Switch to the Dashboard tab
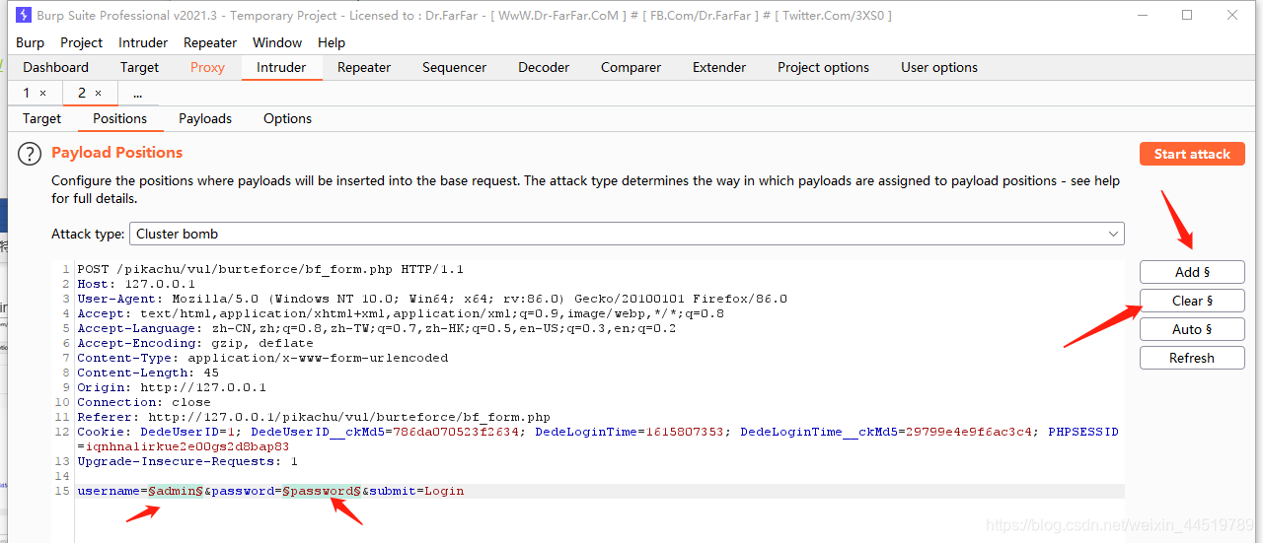Image resolution: width=1263 pixels, height=543 pixels. point(56,67)
